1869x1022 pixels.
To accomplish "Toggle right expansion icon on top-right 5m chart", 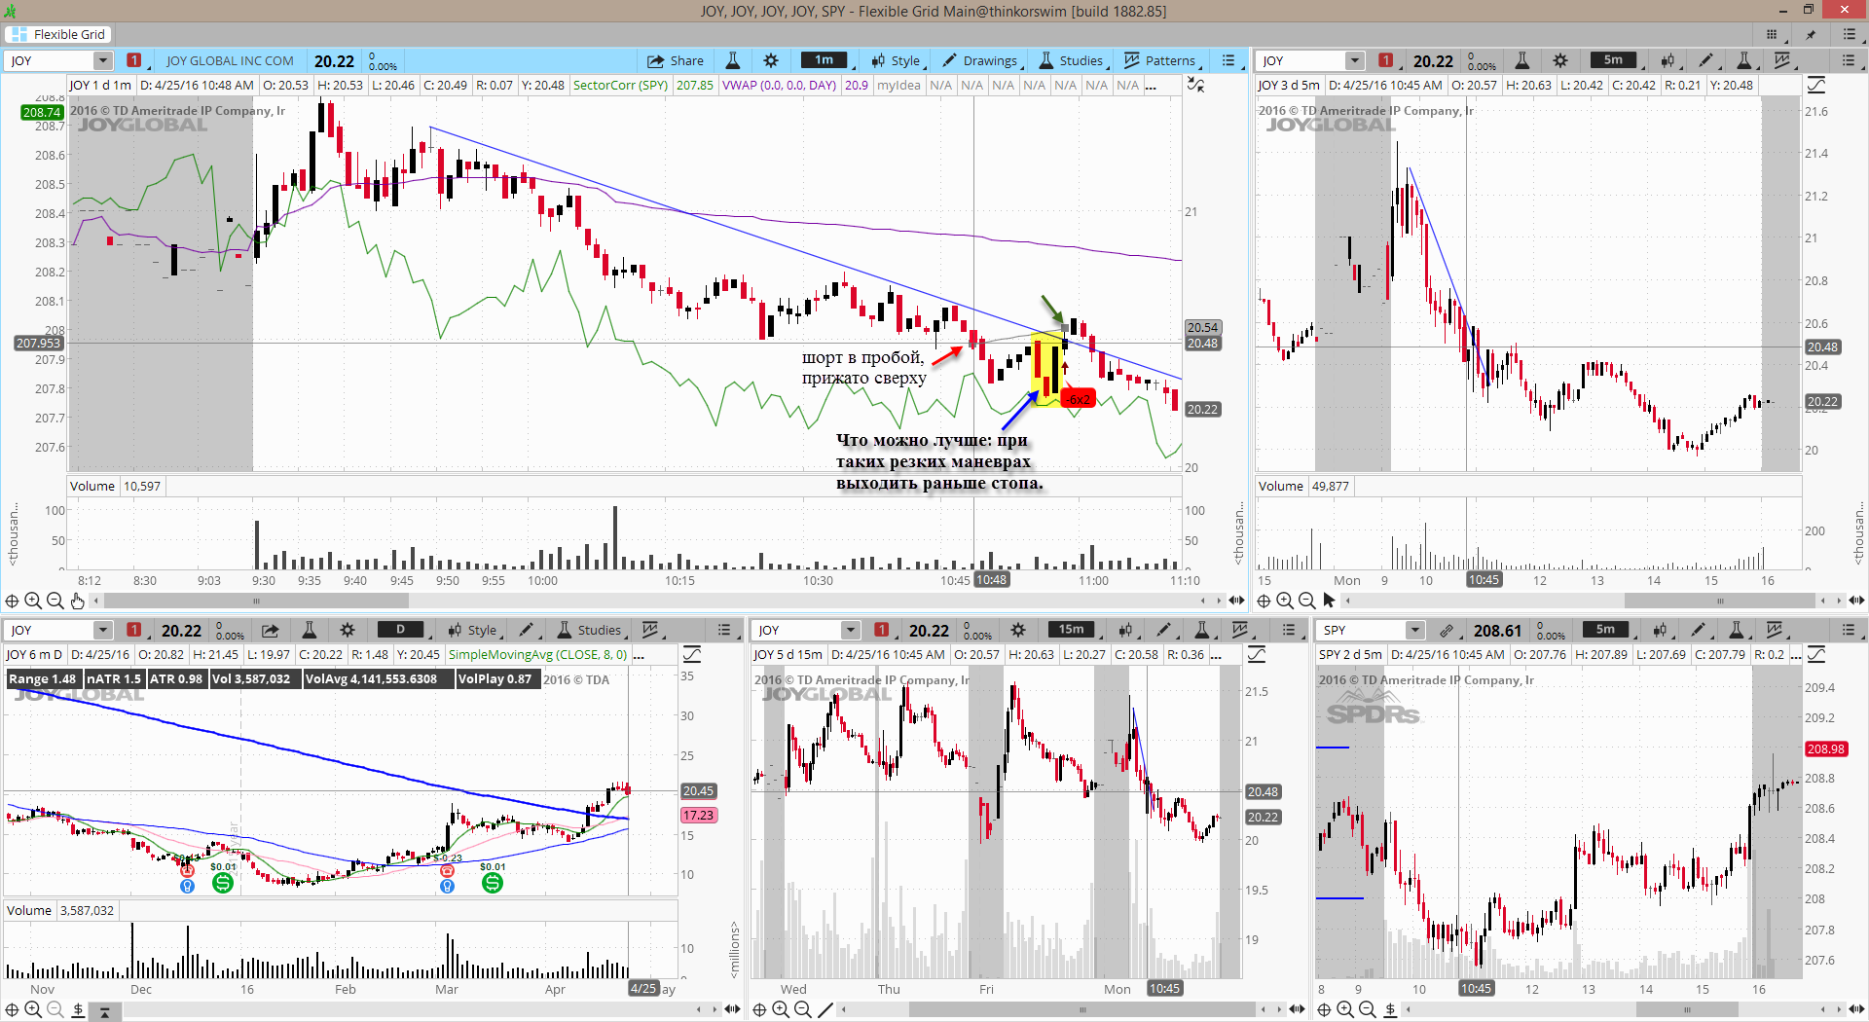I will point(1816,85).
